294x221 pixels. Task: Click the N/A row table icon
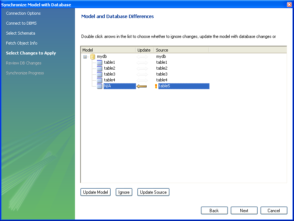[x=100, y=86]
